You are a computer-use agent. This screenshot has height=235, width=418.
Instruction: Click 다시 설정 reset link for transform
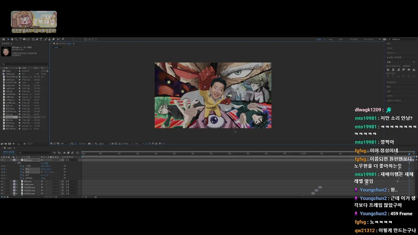click(44, 163)
